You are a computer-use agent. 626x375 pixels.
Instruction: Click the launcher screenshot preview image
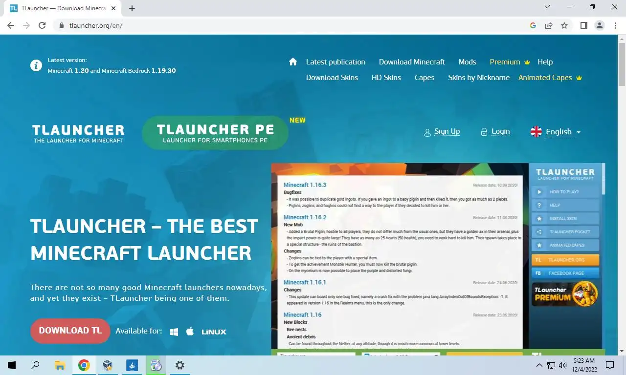click(438, 259)
